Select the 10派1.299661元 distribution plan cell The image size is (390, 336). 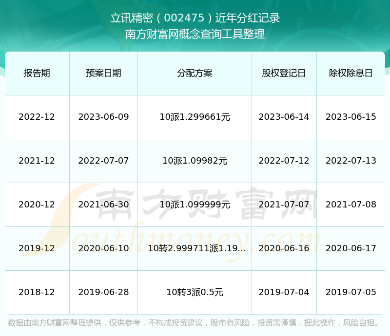[x=195, y=117]
